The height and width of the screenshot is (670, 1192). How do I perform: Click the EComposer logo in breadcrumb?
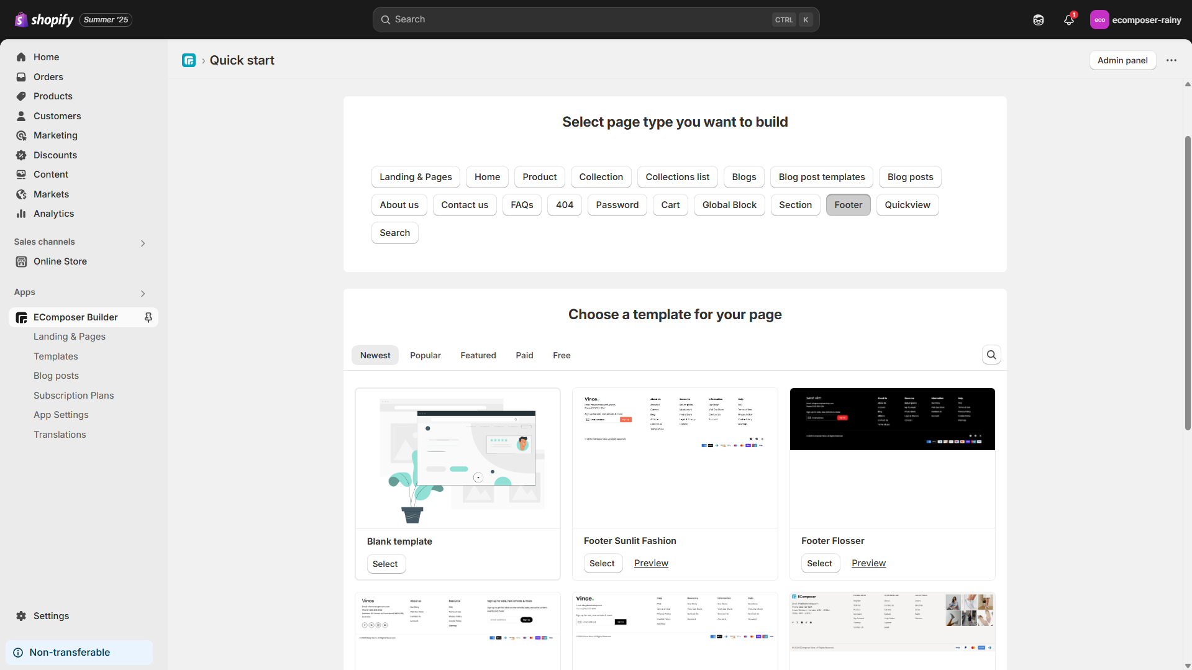coord(189,60)
